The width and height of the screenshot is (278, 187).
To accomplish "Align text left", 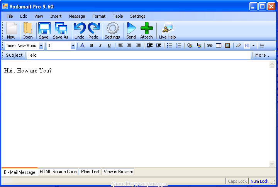I will (x=120, y=45).
